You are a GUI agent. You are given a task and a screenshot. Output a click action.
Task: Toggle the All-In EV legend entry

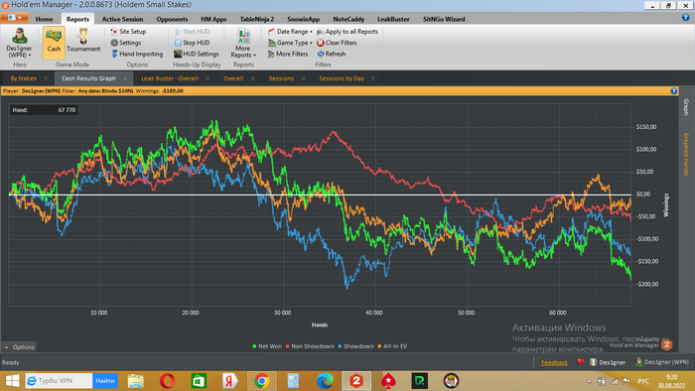392,346
